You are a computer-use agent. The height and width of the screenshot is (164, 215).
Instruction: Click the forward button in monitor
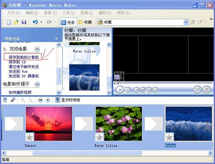[x=156, y=90]
